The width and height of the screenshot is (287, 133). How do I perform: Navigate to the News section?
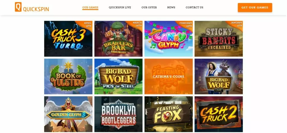(171, 8)
